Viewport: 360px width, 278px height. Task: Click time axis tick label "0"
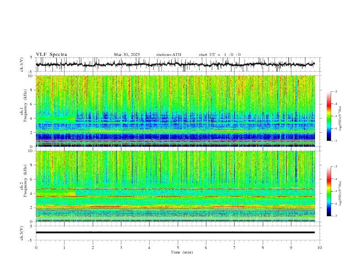36,248
